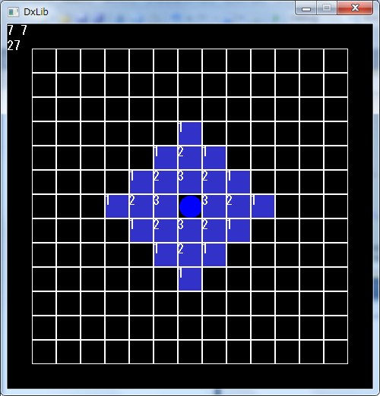Screen dimensions: 380x396
Task: Click the cell labeled 2 diagonally up-left of circle
Action: (166, 182)
